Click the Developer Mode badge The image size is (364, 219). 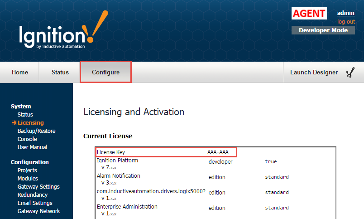[x=323, y=30]
